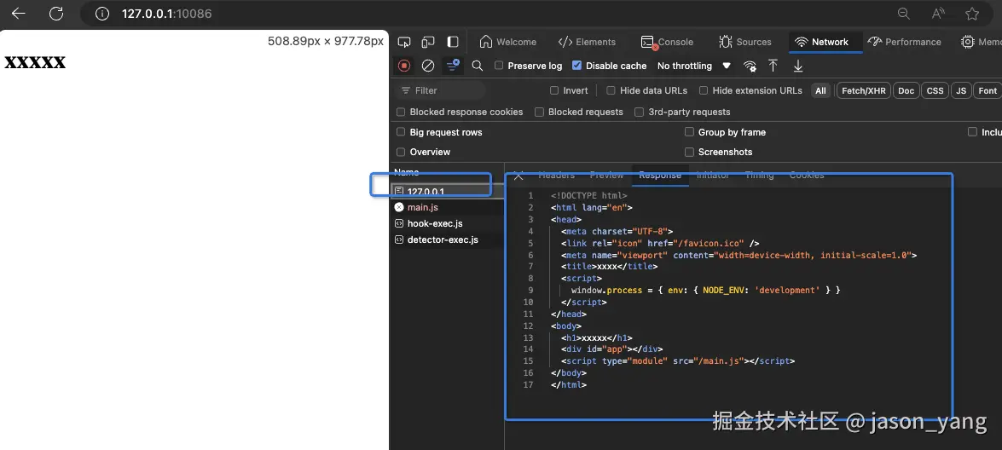Switch to the Elements tab
This screenshot has height=450, width=1002.
(587, 42)
